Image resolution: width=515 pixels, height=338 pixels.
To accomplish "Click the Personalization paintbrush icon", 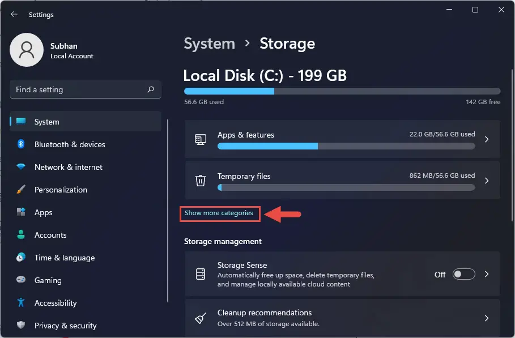I will (x=21, y=189).
